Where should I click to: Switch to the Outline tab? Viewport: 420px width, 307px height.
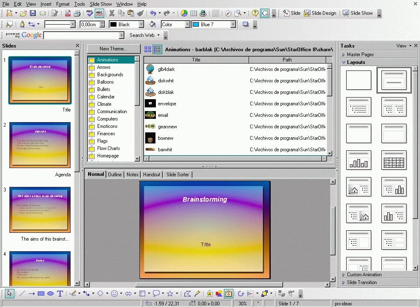[x=115, y=175]
